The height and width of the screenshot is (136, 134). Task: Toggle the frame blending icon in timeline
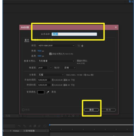point(35,126)
